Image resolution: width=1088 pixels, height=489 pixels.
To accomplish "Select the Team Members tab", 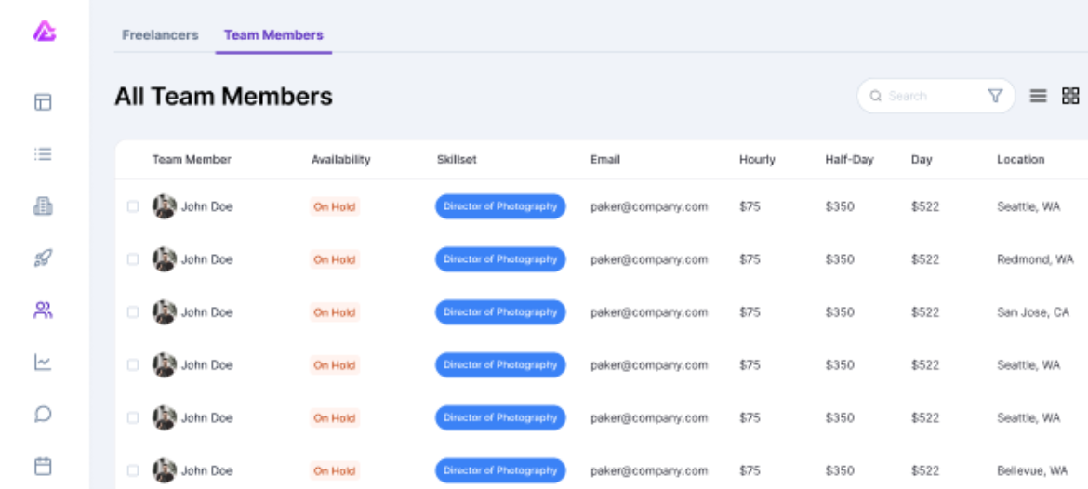I will point(273,34).
